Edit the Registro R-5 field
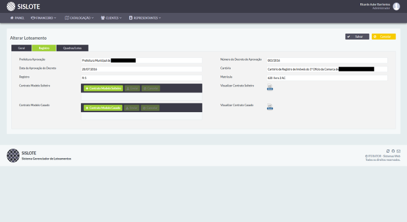The width and height of the screenshot is (407, 222). [142, 78]
